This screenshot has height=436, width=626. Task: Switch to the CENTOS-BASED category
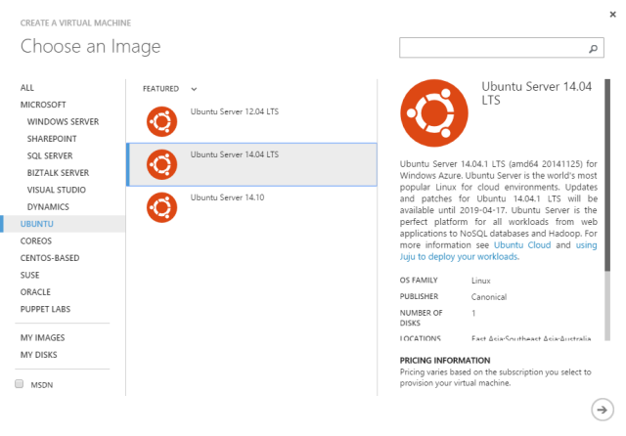point(50,258)
